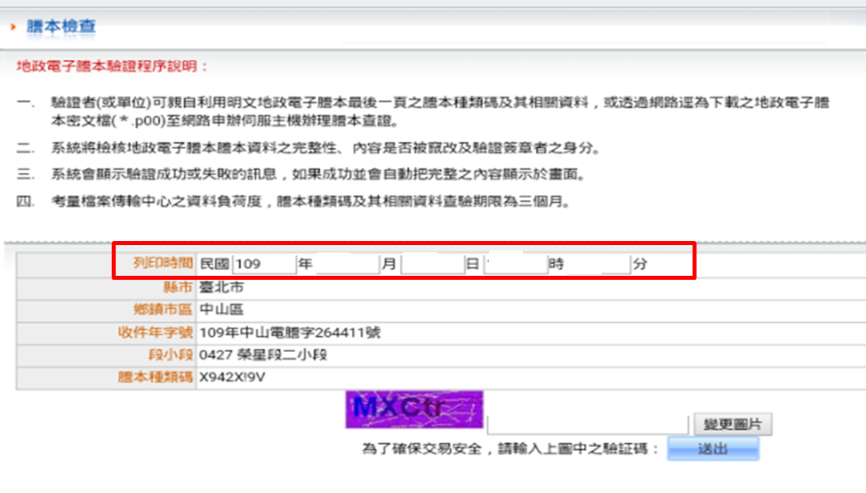
Task: Click the year field containing 109
Action: point(264,264)
